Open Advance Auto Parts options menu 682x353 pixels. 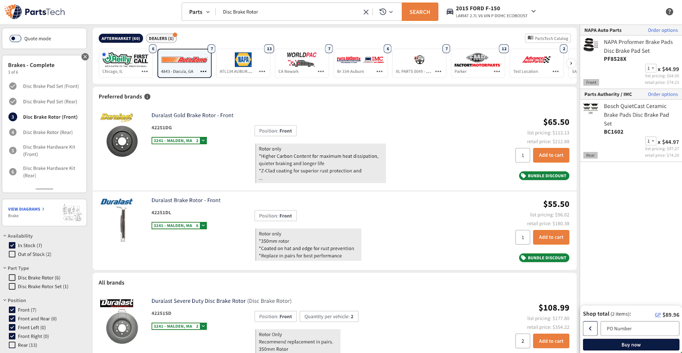coord(555,71)
